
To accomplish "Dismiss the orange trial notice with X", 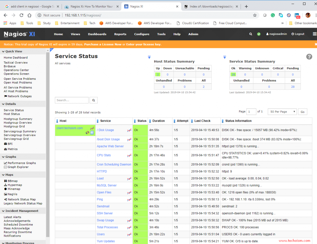I will point(315,44).
